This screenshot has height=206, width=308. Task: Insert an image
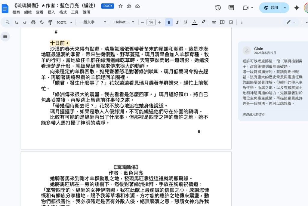[231, 22]
